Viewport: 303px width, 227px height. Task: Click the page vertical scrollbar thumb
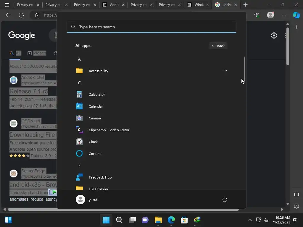point(288,46)
